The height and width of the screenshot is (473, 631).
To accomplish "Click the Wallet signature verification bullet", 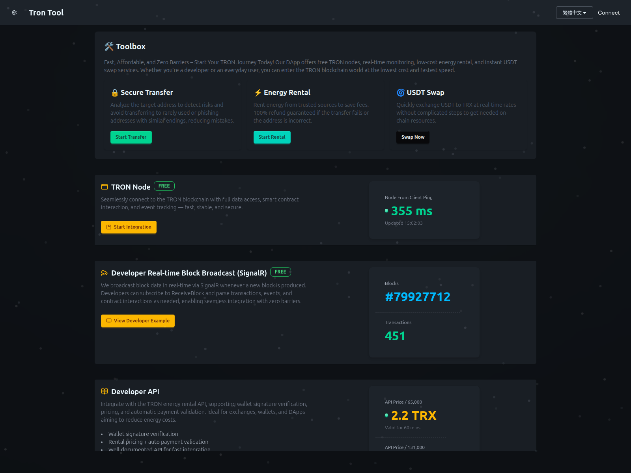I will [143, 434].
